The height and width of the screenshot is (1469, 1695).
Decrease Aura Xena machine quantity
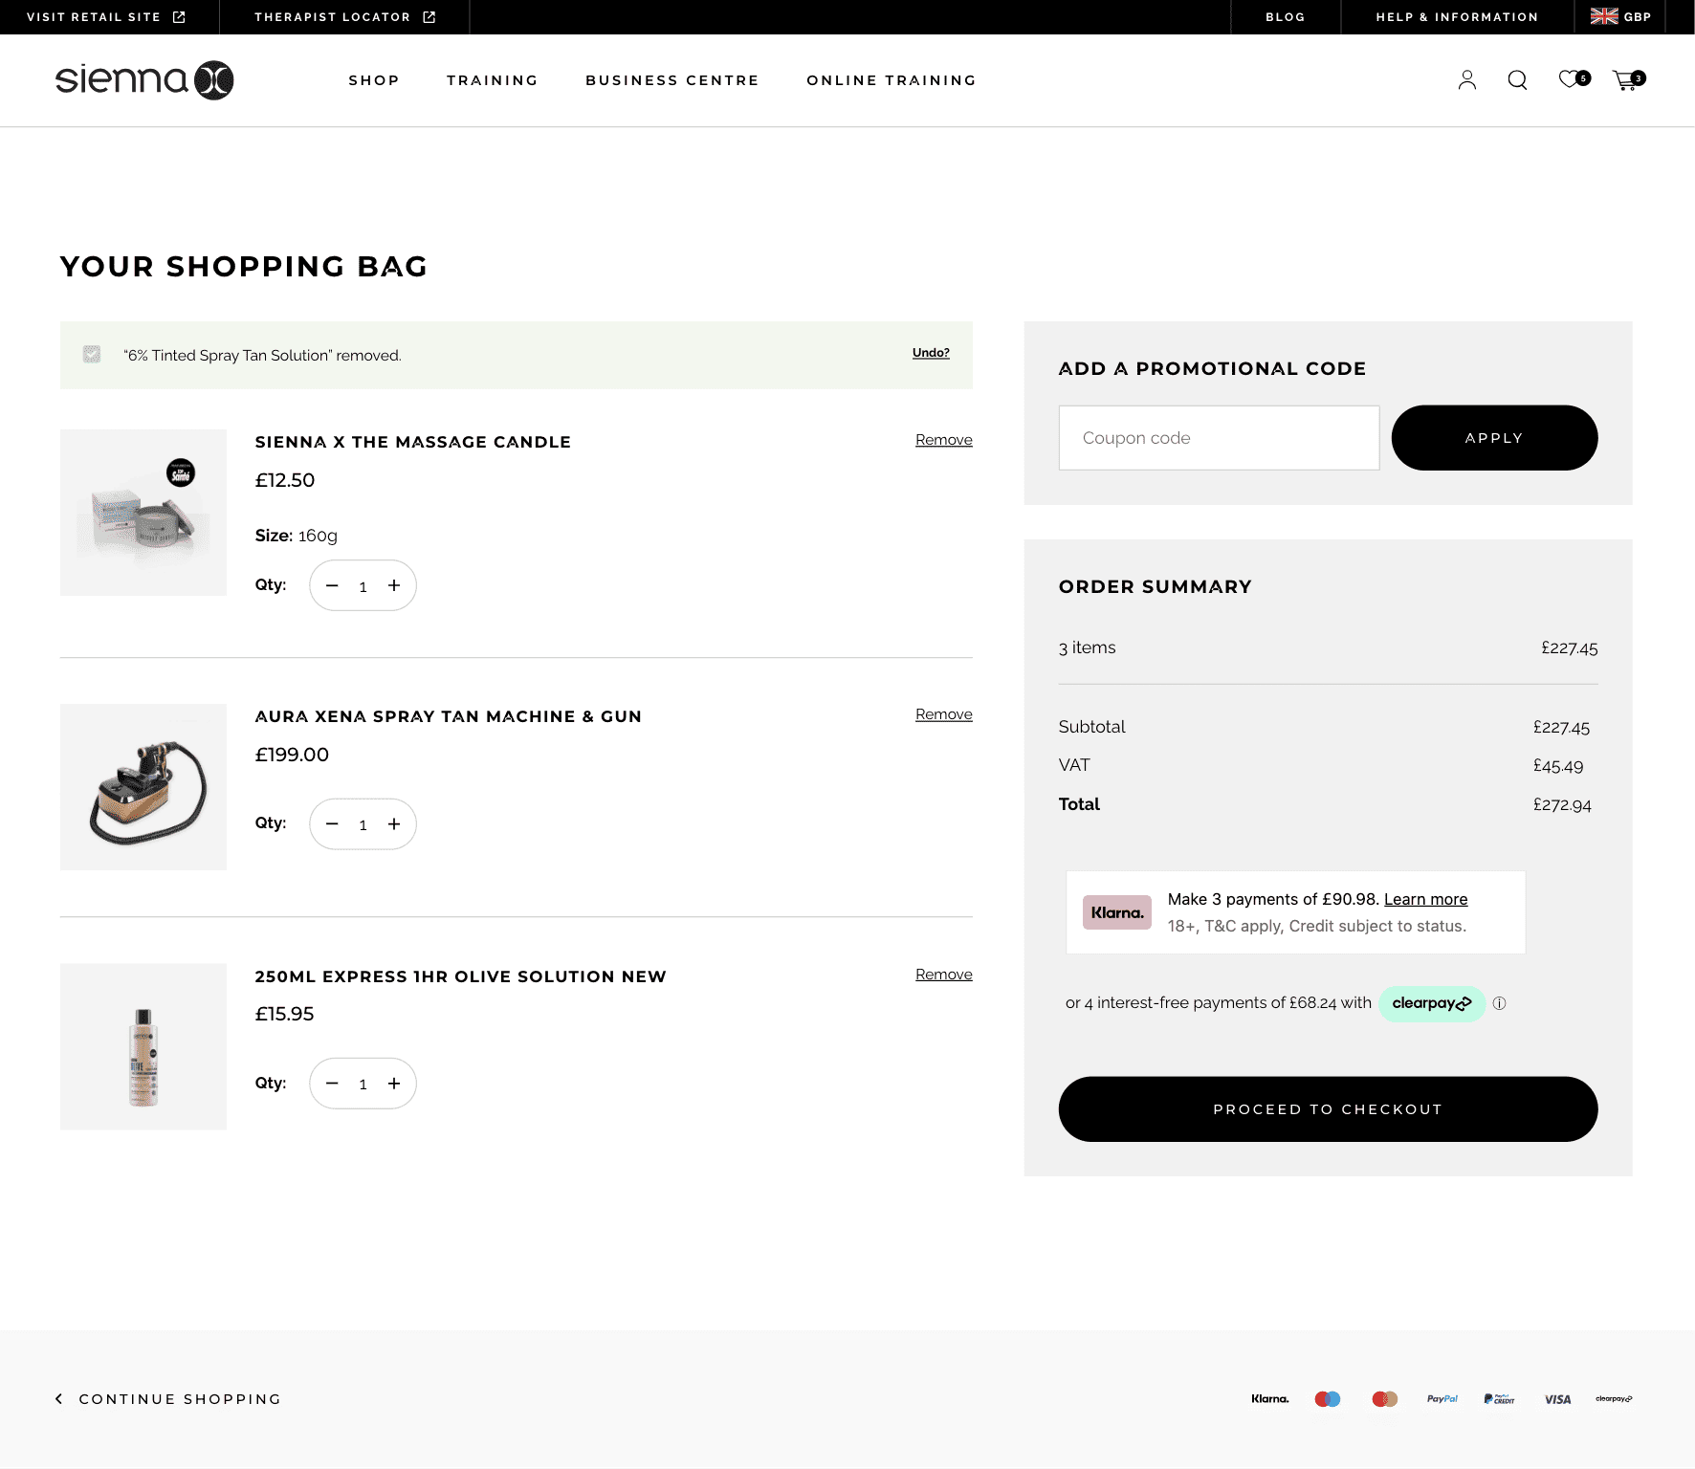[x=332, y=824]
